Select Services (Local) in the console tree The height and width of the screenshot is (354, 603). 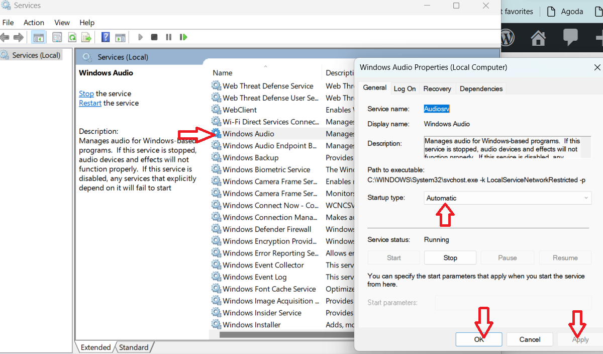pos(36,55)
